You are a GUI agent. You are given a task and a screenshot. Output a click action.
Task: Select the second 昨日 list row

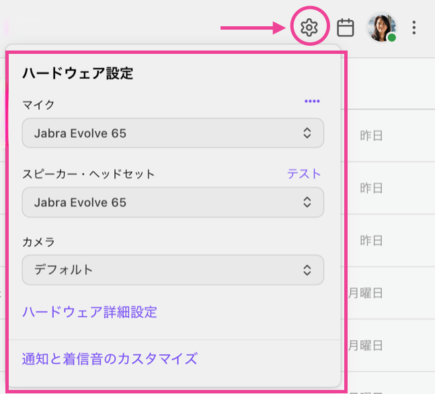[x=372, y=188]
